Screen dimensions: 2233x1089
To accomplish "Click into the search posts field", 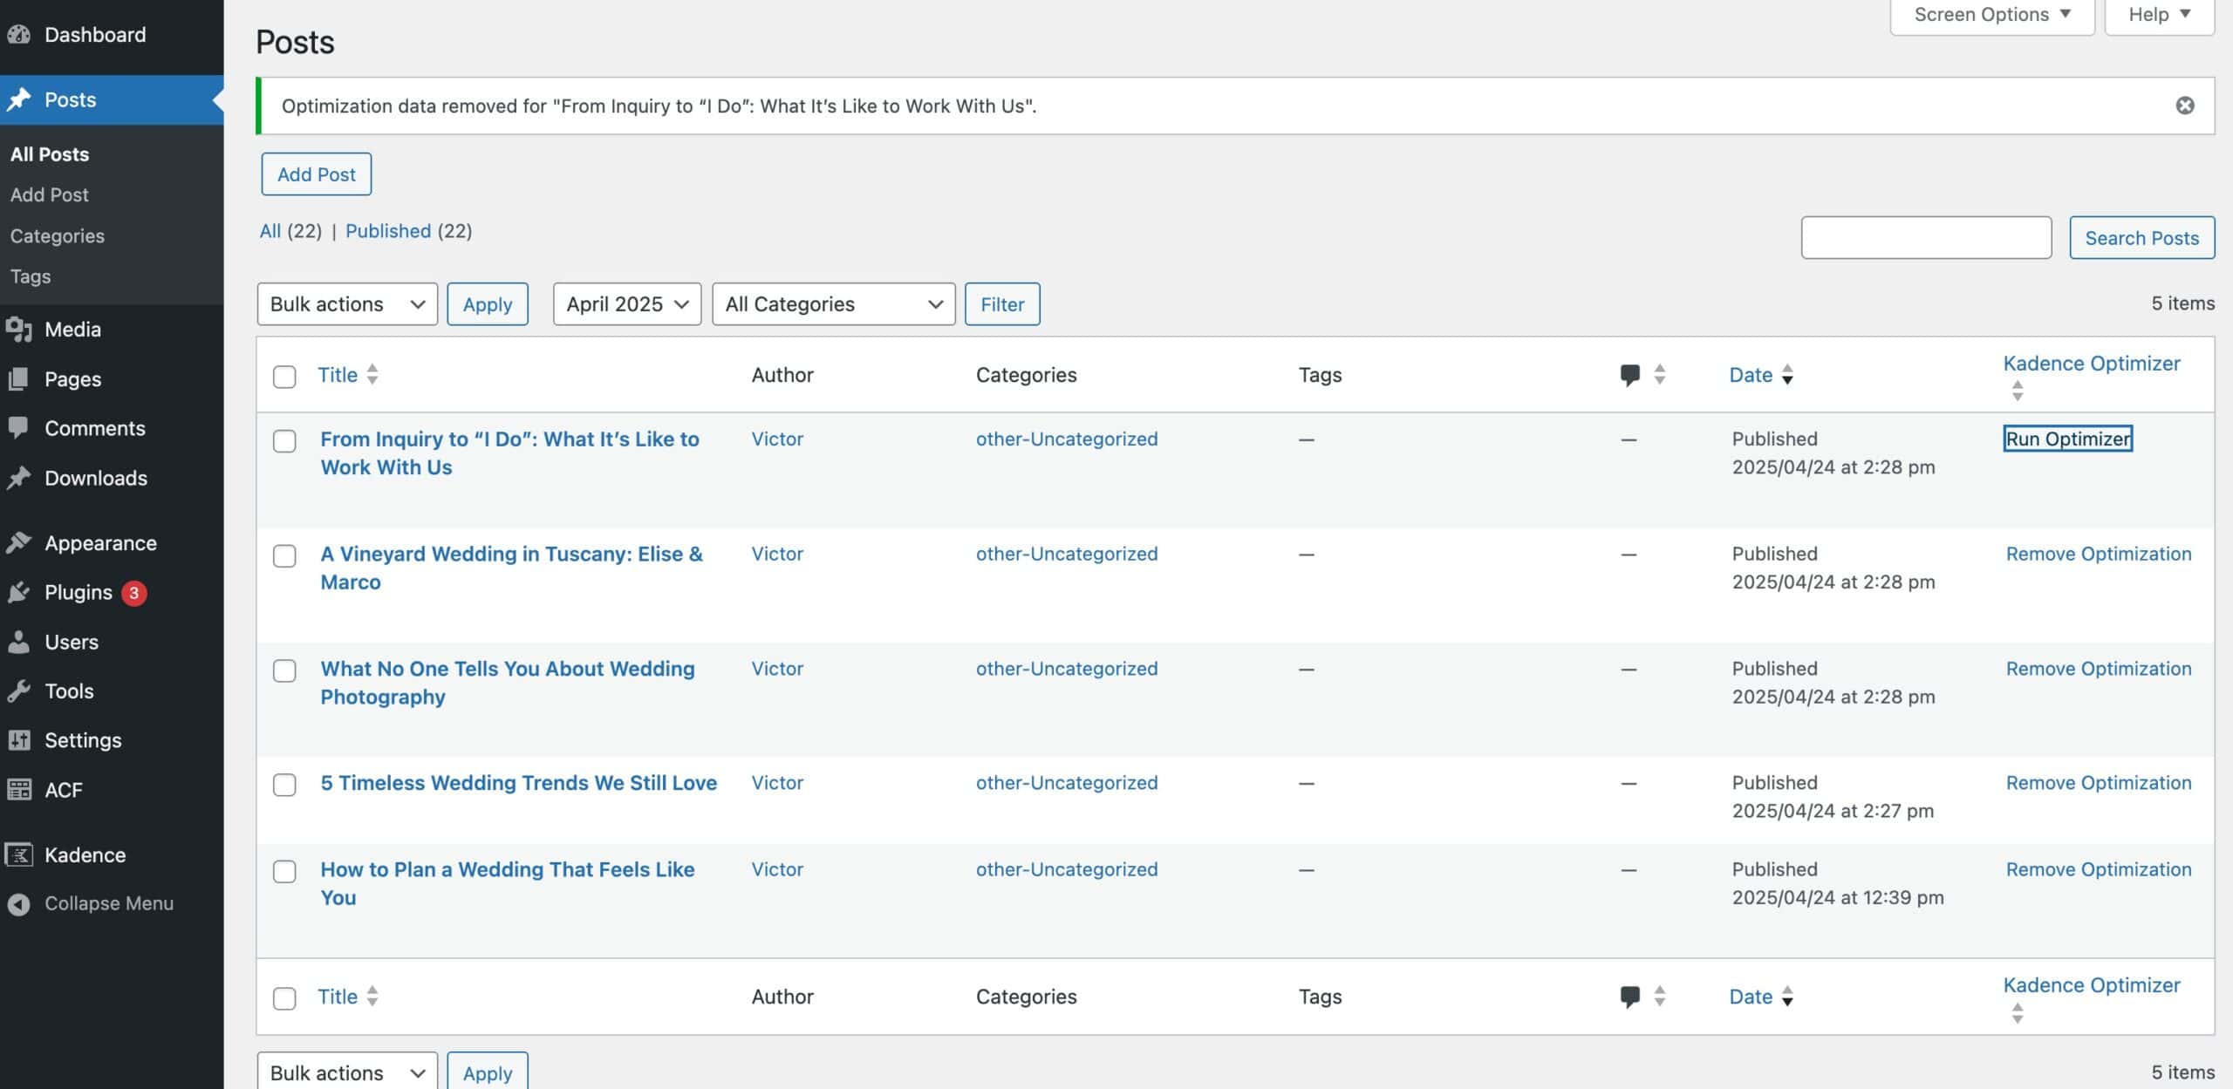I will 1925,238.
